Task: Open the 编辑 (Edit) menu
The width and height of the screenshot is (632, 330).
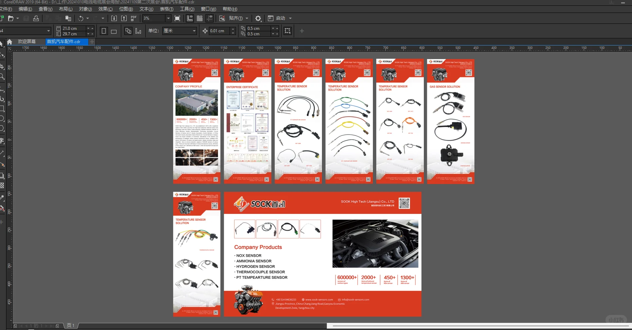Action: (25, 9)
